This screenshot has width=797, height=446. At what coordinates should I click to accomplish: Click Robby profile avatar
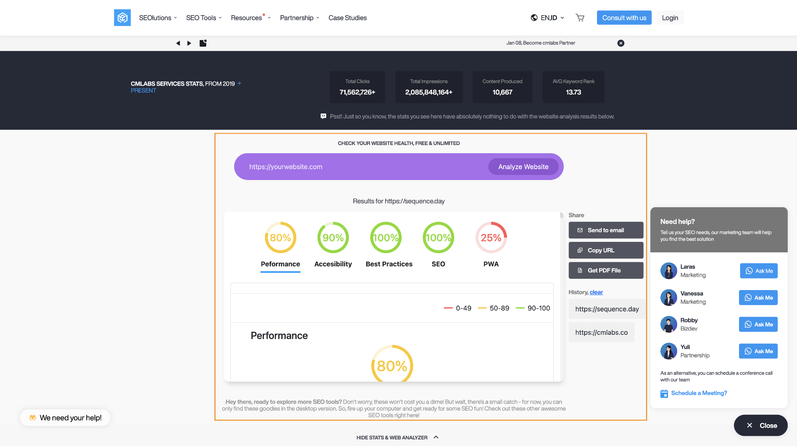[x=669, y=324]
